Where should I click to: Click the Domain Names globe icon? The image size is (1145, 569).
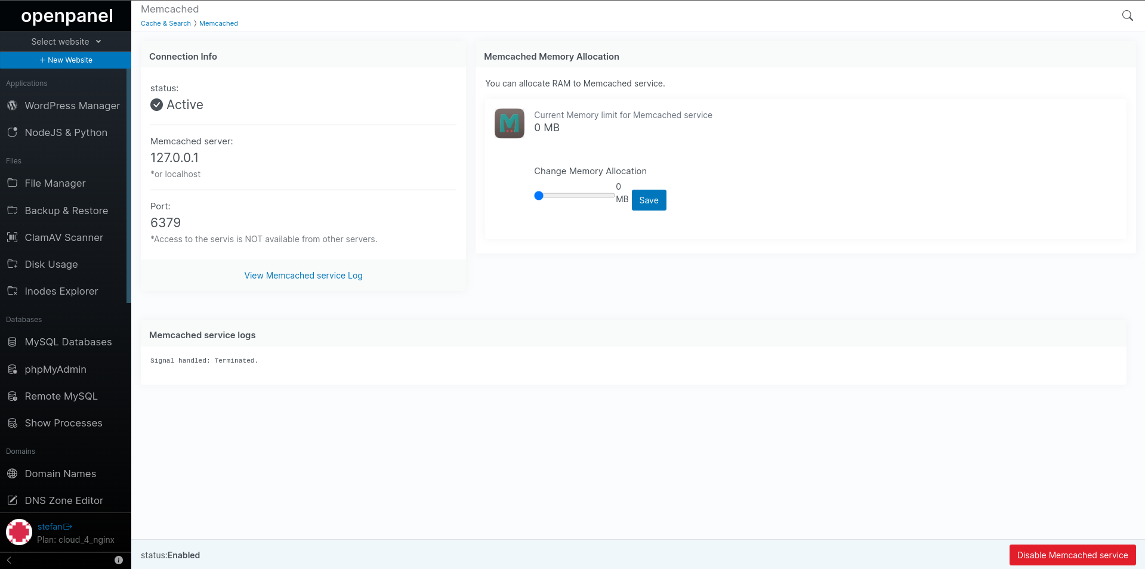(x=12, y=474)
